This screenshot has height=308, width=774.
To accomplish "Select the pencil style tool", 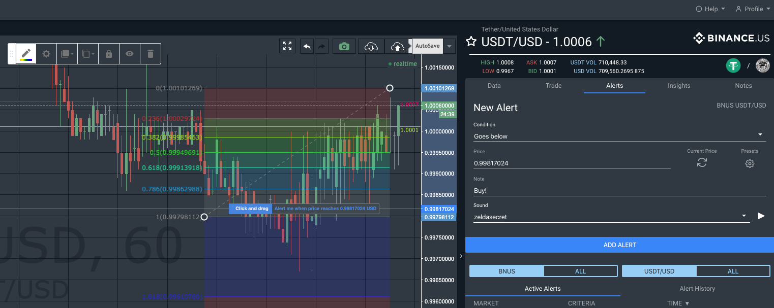I will [x=26, y=53].
